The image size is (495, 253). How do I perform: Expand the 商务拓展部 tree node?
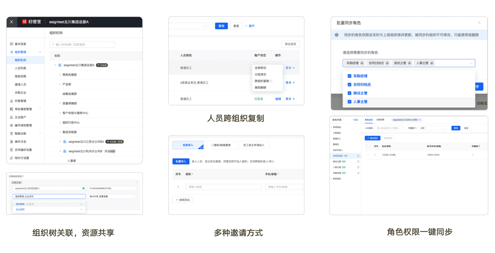(x=60, y=75)
